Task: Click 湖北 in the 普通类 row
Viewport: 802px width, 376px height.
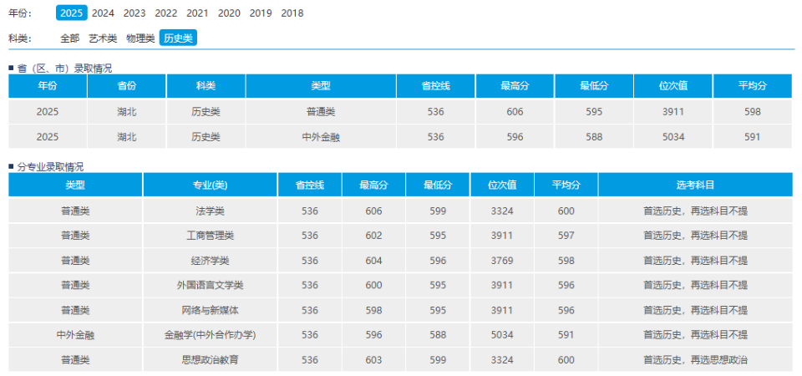Action: tap(127, 111)
